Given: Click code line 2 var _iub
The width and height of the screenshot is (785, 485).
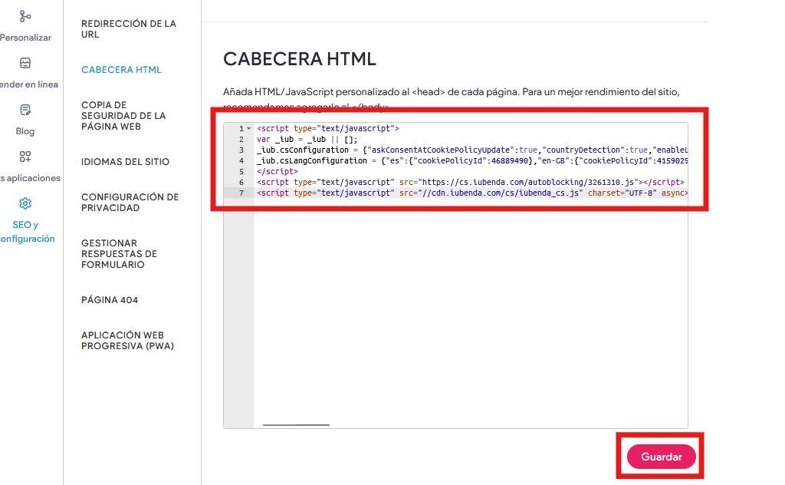Looking at the screenshot, I should click(307, 140).
